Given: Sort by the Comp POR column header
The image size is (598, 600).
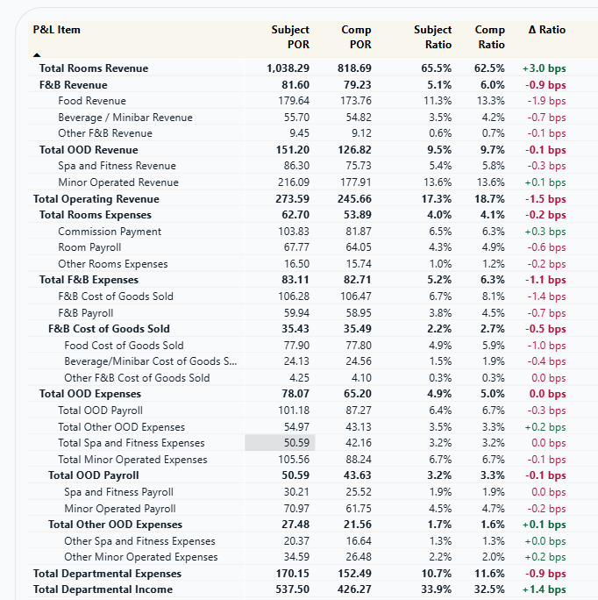Looking at the screenshot, I should coord(356,37).
